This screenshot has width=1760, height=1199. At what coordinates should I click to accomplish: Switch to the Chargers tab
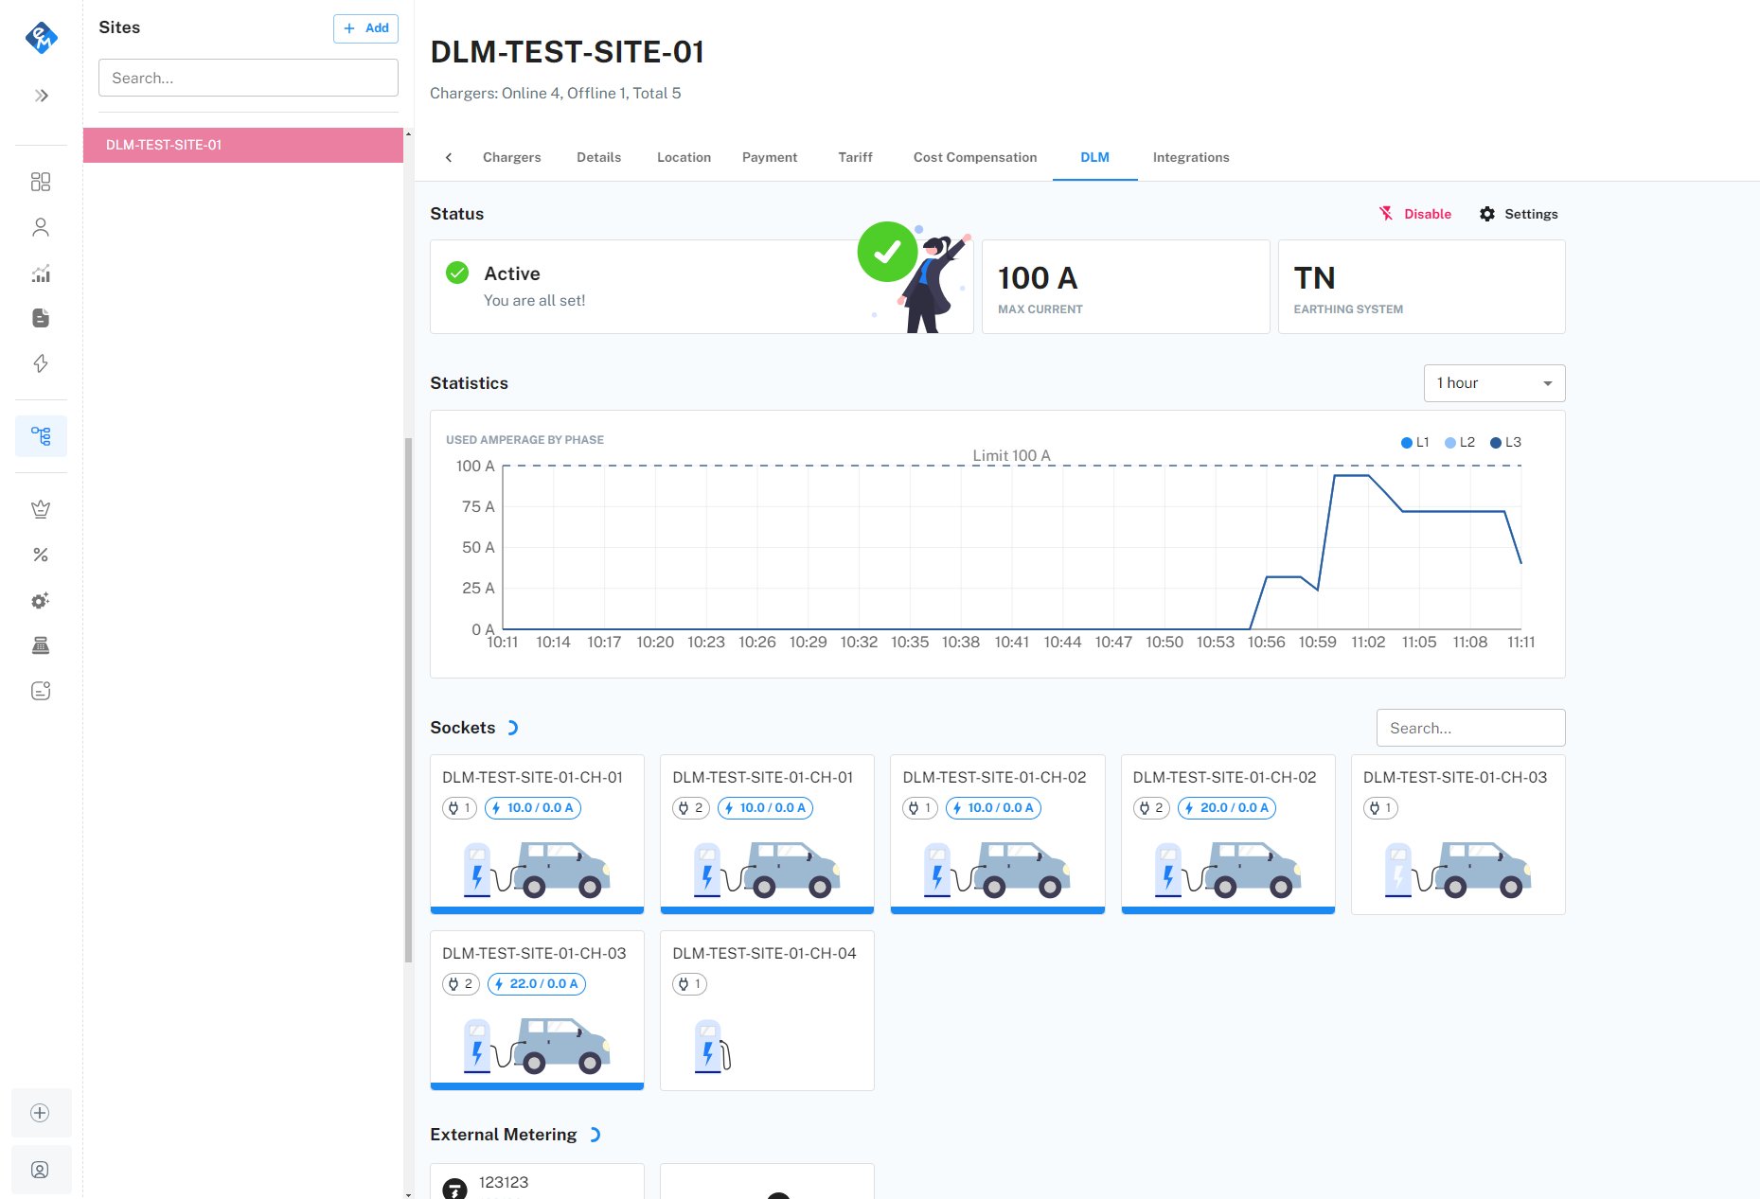point(511,157)
